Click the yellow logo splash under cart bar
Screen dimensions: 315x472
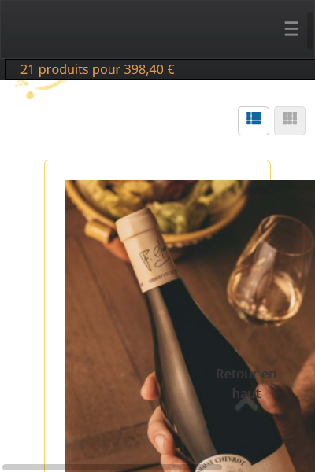tap(38, 90)
